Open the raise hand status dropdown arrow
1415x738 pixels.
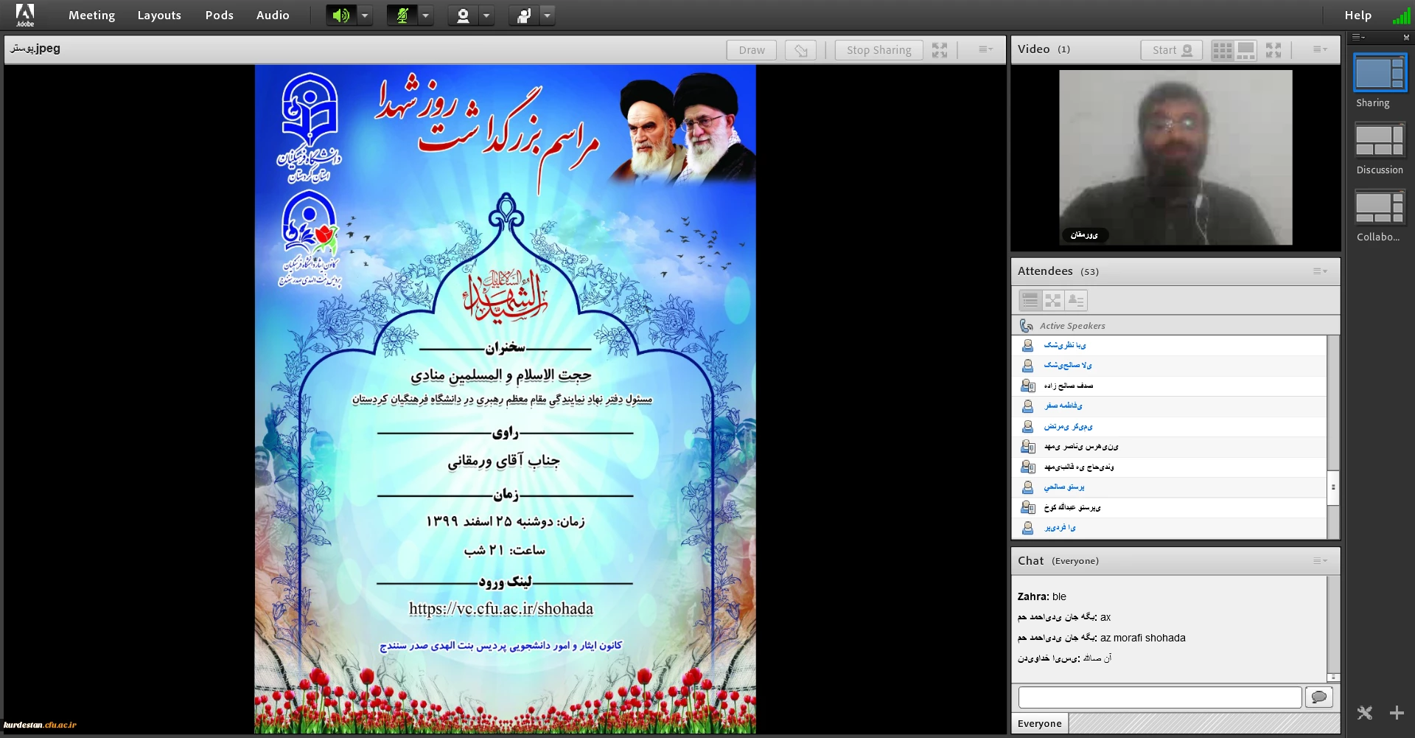coord(547,15)
